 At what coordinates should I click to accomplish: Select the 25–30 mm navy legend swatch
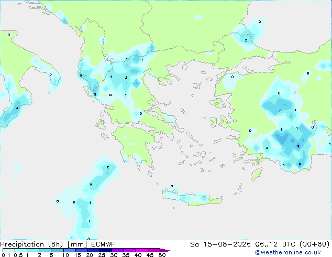(106, 250)
